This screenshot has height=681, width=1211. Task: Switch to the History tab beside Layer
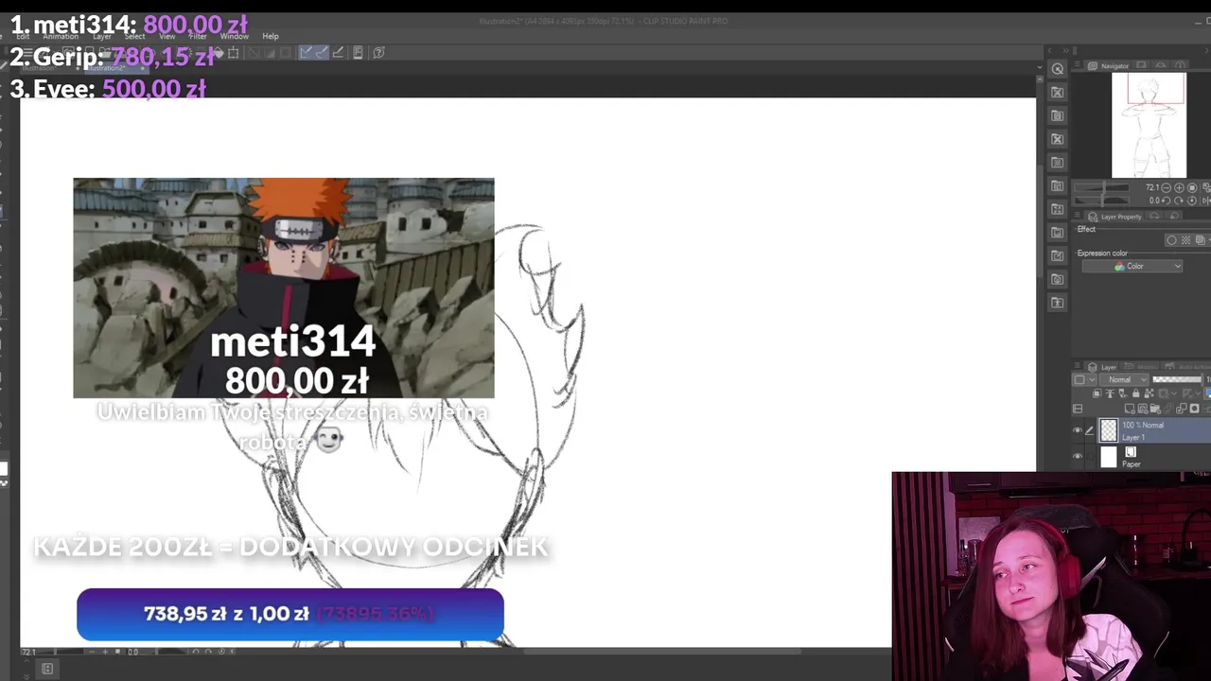[1139, 366]
